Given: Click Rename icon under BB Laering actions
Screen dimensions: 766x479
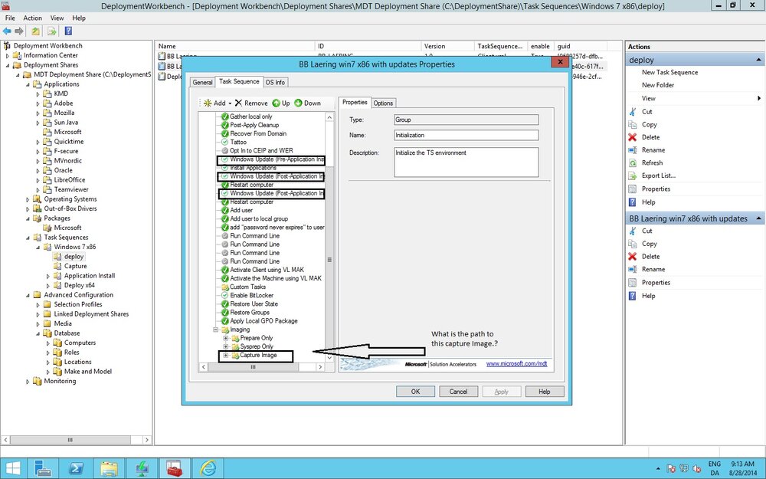Looking at the screenshot, I should click(x=633, y=269).
